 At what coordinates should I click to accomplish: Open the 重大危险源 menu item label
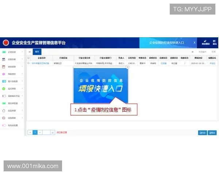coord(13,81)
